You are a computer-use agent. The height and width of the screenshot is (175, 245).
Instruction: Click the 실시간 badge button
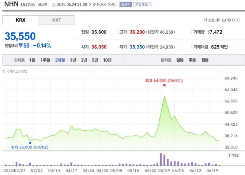tap(126, 5)
